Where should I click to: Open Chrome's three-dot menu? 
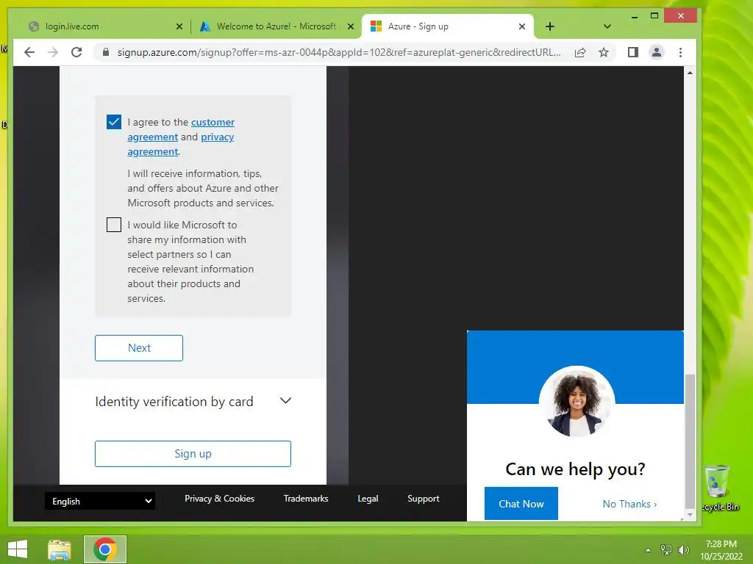click(x=680, y=52)
